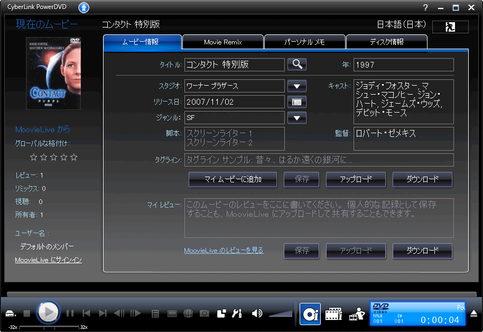
Task: Click the upper ダウンロード button
Action: (x=422, y=179)
